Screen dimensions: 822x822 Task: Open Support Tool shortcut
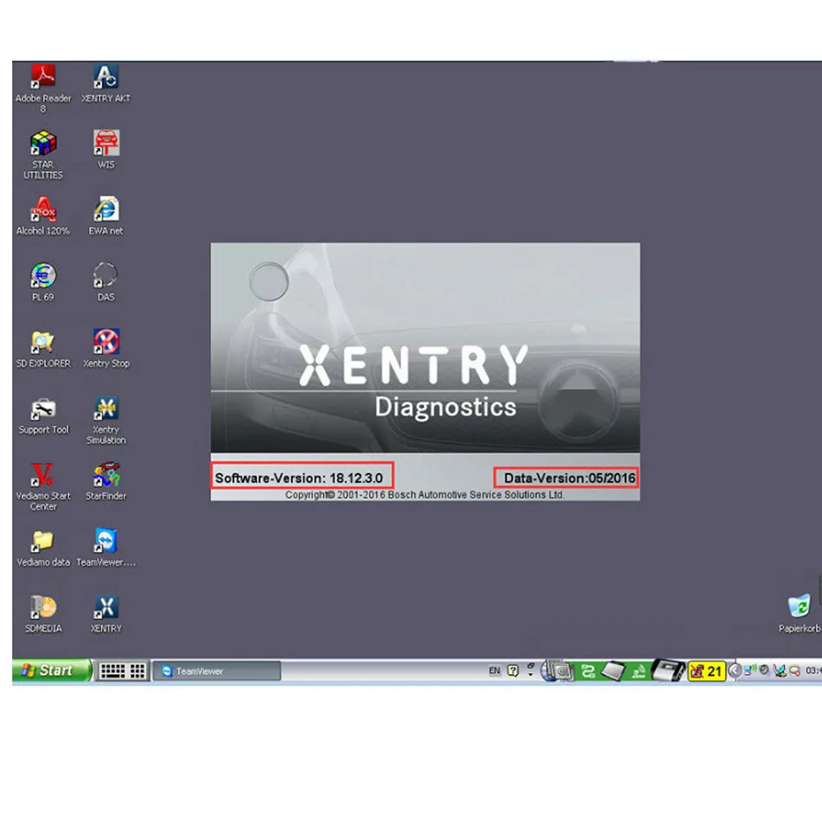coord(43,415)
